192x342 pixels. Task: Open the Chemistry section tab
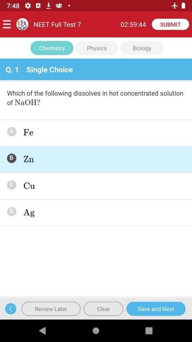click(52, 48)
